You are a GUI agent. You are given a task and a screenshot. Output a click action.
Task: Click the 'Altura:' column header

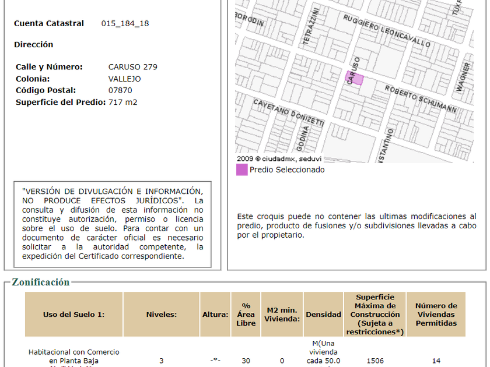pyautogui.click(x=215, y=314)
